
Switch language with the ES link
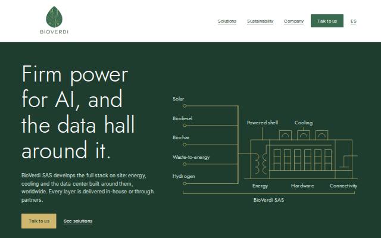pos(353,21)
